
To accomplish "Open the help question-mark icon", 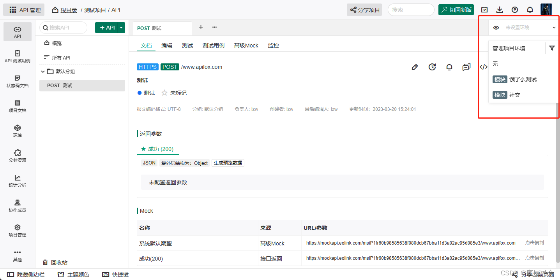I will point(515,10).
